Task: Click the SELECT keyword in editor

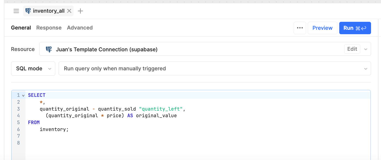Action: (37, 95)
